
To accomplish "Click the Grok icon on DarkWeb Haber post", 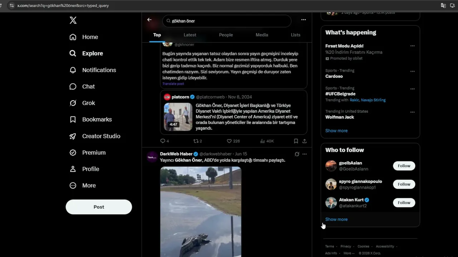I will (297, 154).
